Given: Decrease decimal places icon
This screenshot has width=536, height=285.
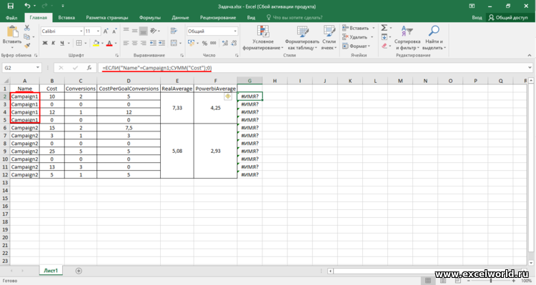Looking at the screenshot, I should pyautogui.click(x=234, y=43).
